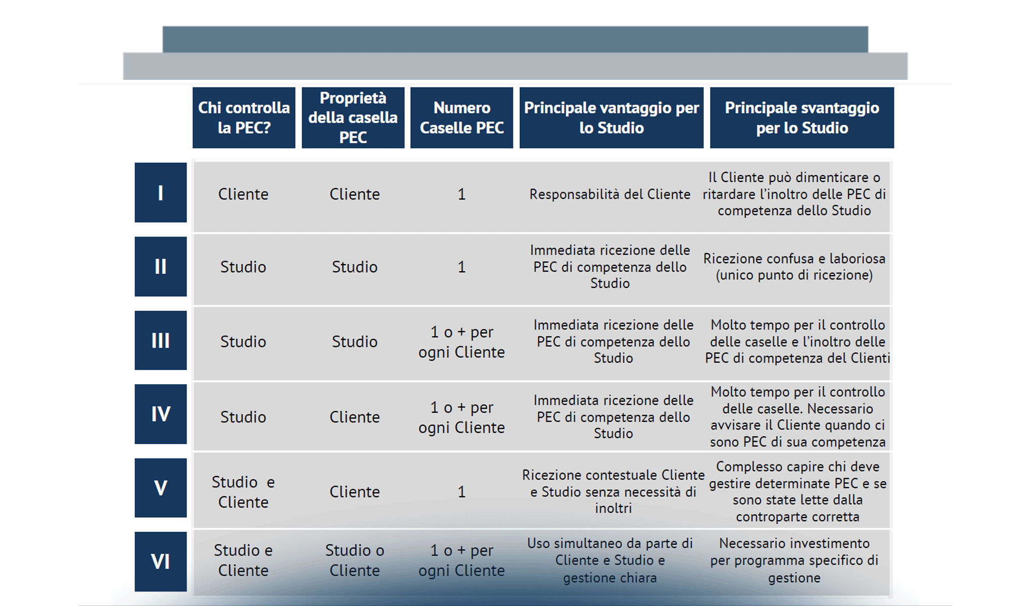Screen dimensions: 1031x606
Task: Select 'Uso simultaneo da parte di Cliente' cell
Action: pyautogui.click(x=610, y=560)
